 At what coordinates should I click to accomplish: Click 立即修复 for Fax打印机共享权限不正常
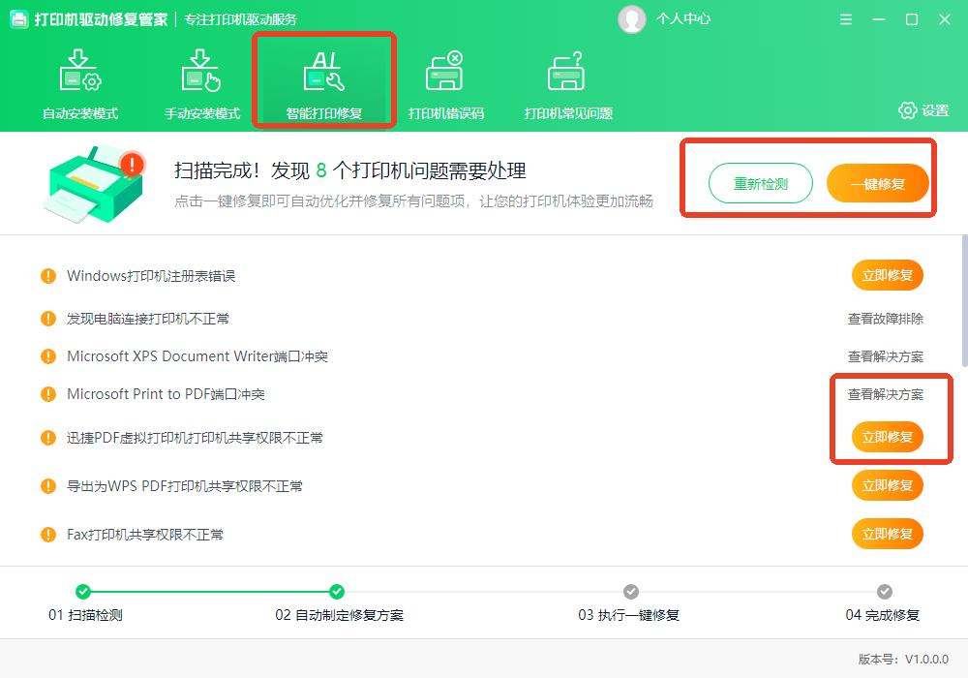887,534
